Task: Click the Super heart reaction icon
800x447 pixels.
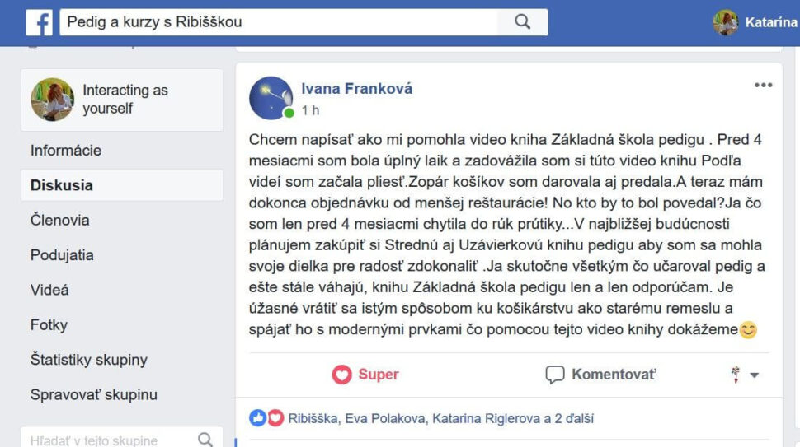Action: tap(341, 375)
